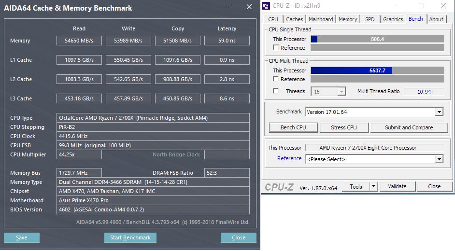Click the AIDA64 Save button
455x251 pixels.
tap(21, 237)
